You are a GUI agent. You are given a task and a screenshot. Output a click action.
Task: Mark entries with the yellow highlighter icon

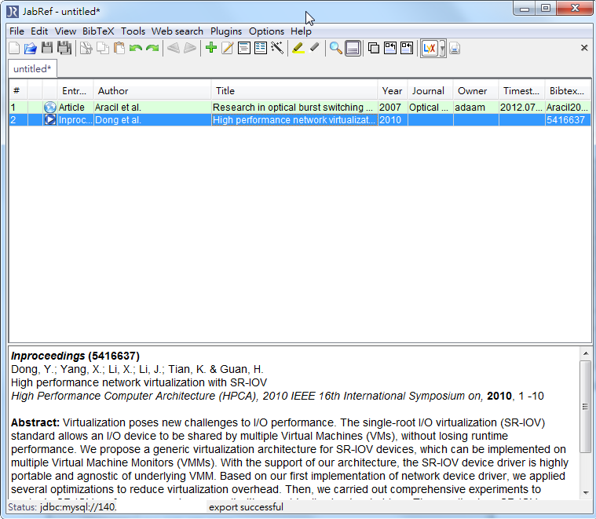click(x=298, y=48)
